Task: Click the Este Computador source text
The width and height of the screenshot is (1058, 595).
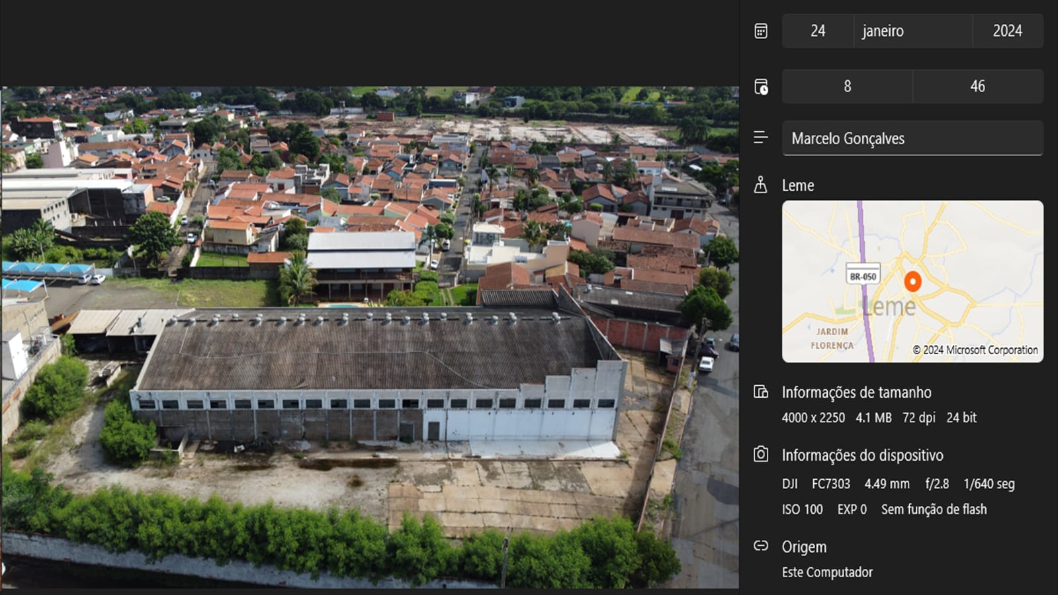Action: tap(827, 572)
